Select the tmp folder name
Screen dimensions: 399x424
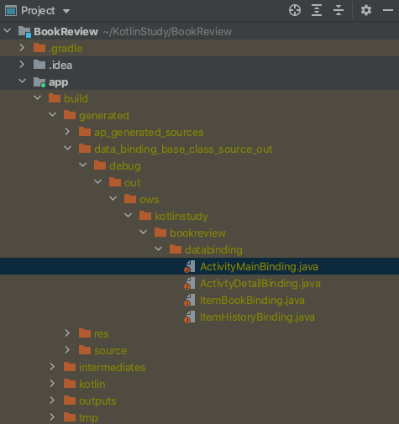tap(88, 418)
